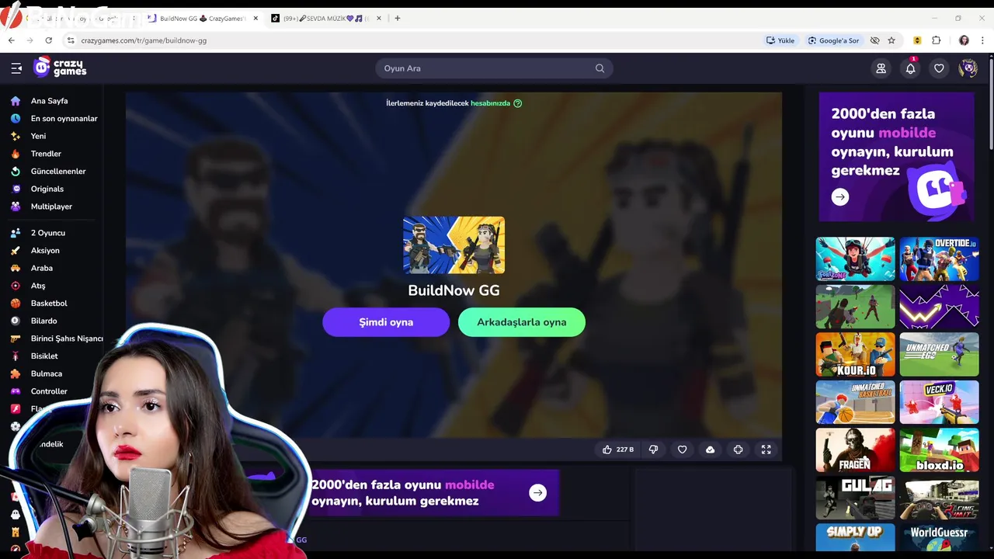Select Yeni category in sidebar
Screen dimensions: 994x559
coord(38,136)
